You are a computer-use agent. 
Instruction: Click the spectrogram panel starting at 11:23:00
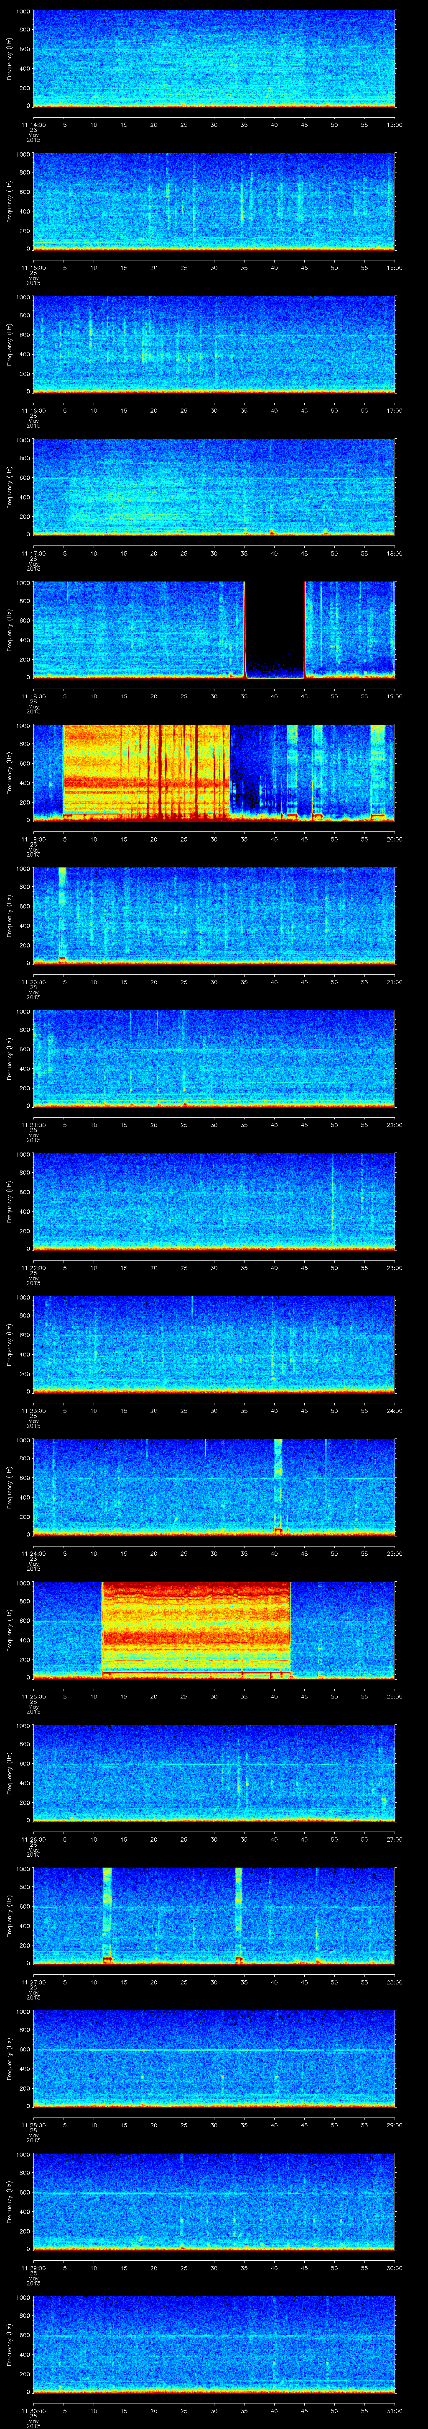[214, 1344]
